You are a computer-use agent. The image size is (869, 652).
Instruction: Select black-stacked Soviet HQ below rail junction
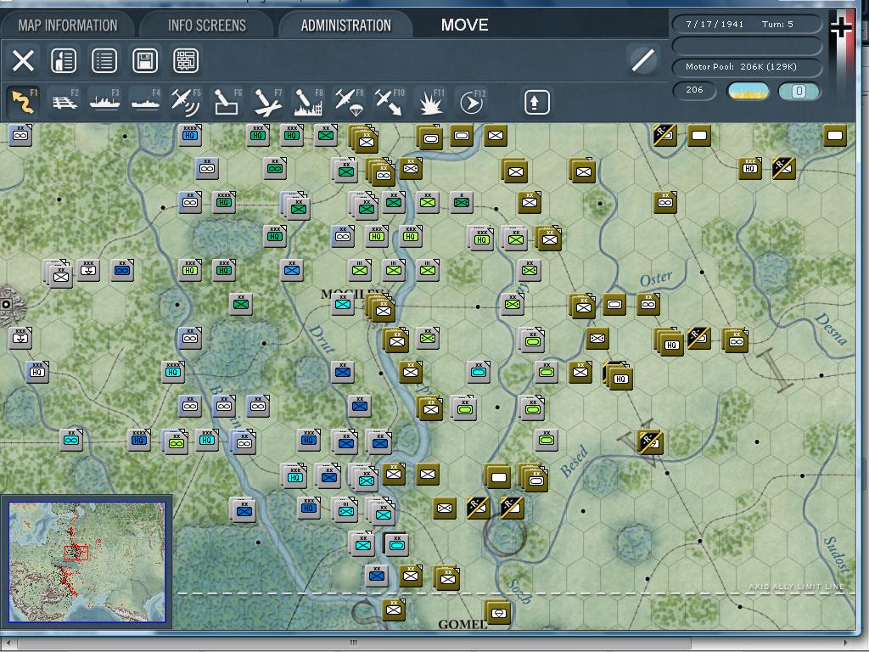click(x=620, y=378)
